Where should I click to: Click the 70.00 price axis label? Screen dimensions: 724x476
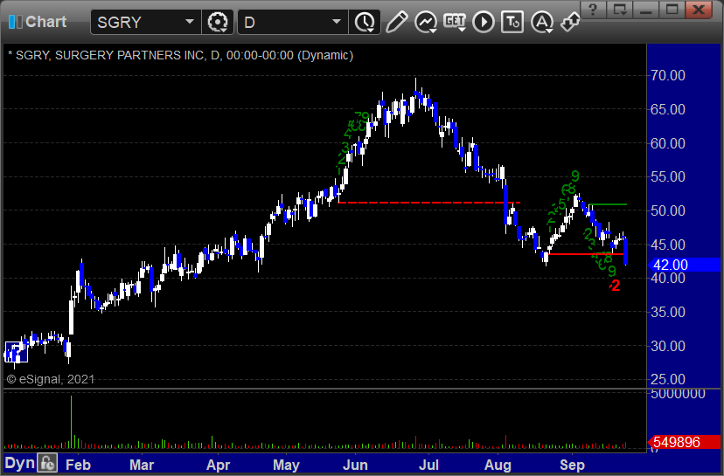(x=668, y=75)
